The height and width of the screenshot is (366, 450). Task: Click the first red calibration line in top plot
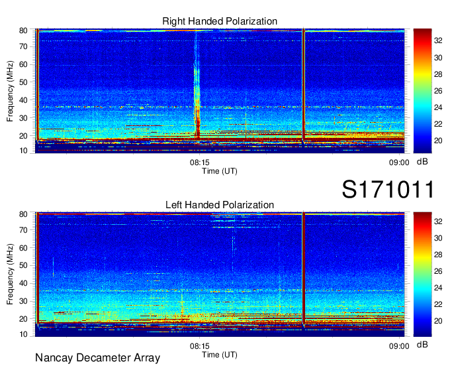[37, 85]
